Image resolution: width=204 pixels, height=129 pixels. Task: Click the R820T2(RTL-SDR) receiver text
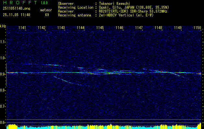tap(133, 11)
